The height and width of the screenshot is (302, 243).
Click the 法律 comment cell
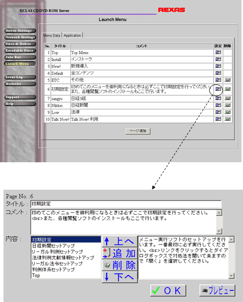(x=142, y=112)
